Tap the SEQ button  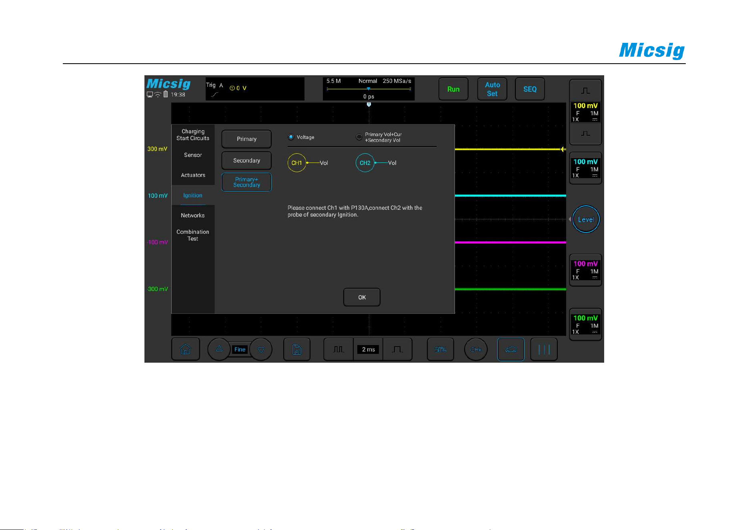click(530, 89)
